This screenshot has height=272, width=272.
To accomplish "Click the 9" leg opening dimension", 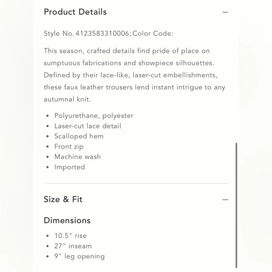I will pos(80,257).
